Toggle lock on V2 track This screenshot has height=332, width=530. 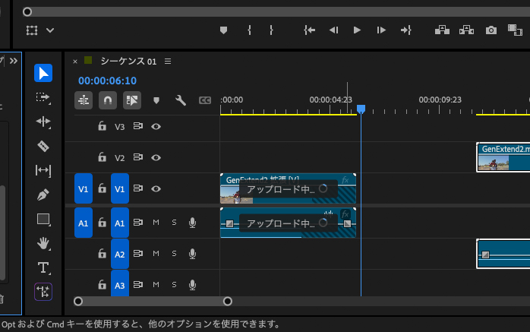[102, 157]
